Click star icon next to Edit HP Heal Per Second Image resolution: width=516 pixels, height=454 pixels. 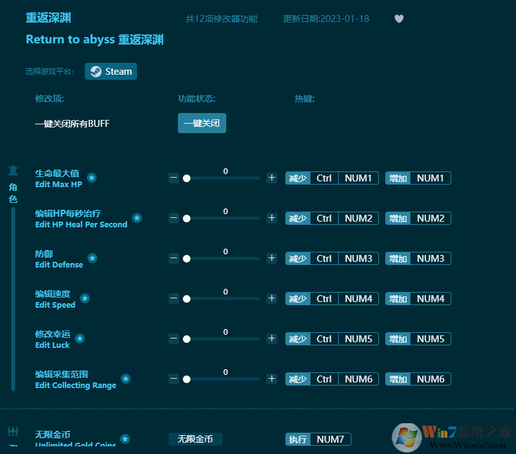[x=137, y=218]
